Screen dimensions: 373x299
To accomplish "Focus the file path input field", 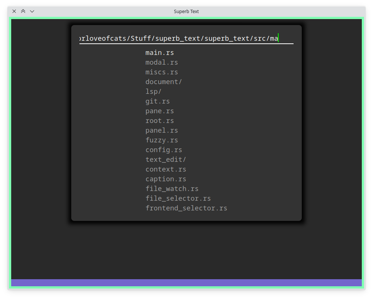I will [186, 38].
